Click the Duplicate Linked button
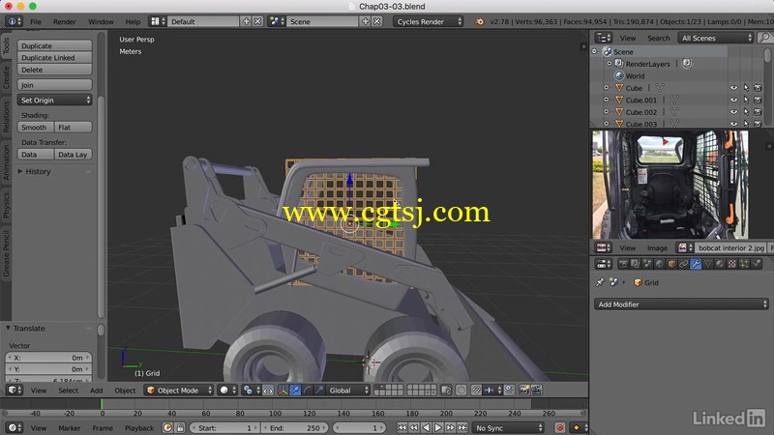 pos(54,58)
